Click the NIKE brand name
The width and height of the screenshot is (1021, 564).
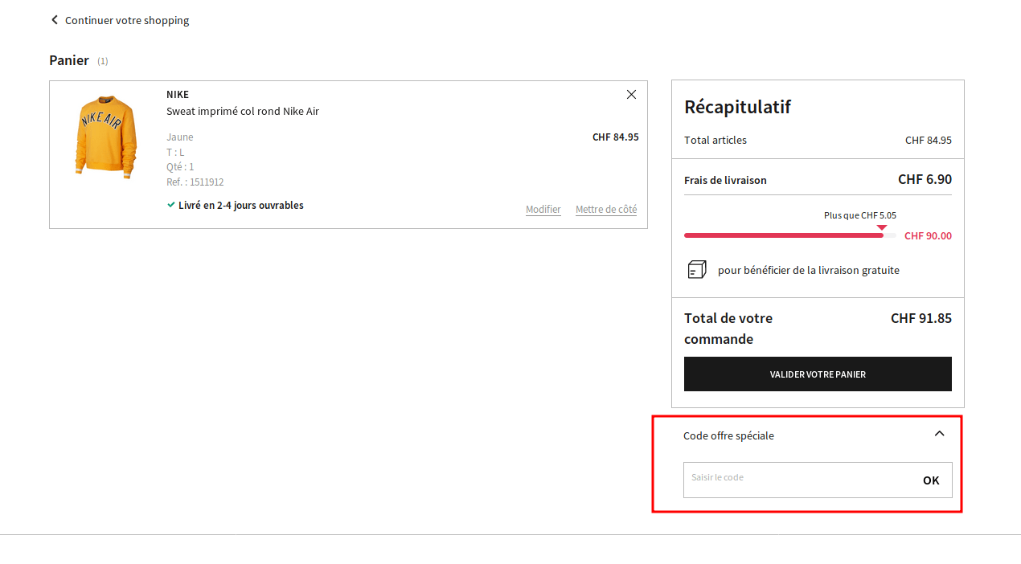pyautogui.click(x=177, y=94)
